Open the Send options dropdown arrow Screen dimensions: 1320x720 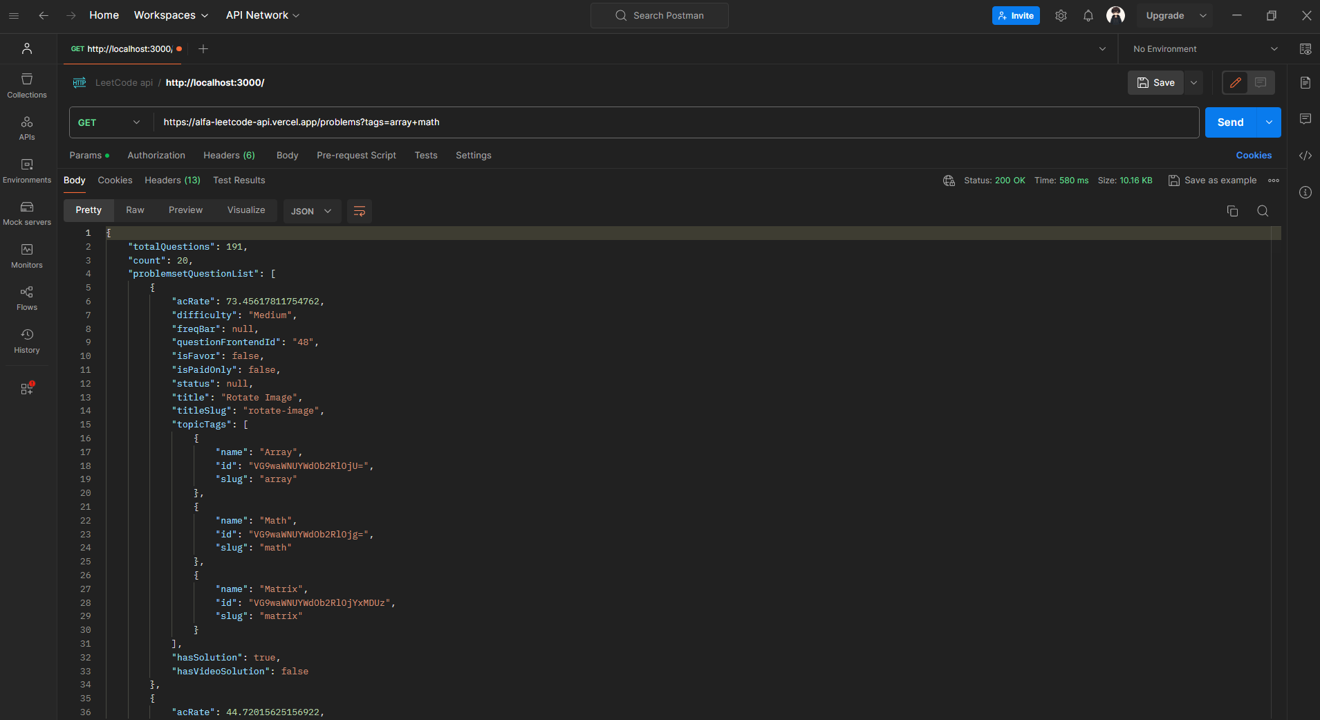click(1269, 122)
